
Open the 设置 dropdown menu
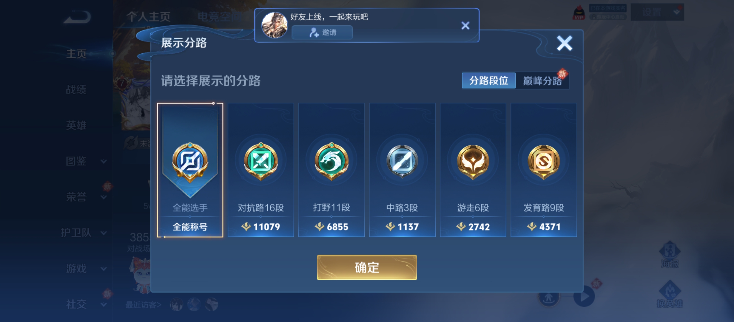point(658,12)
